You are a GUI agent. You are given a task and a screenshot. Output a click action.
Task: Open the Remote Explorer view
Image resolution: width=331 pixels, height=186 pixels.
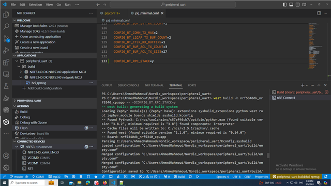[6, 74]
